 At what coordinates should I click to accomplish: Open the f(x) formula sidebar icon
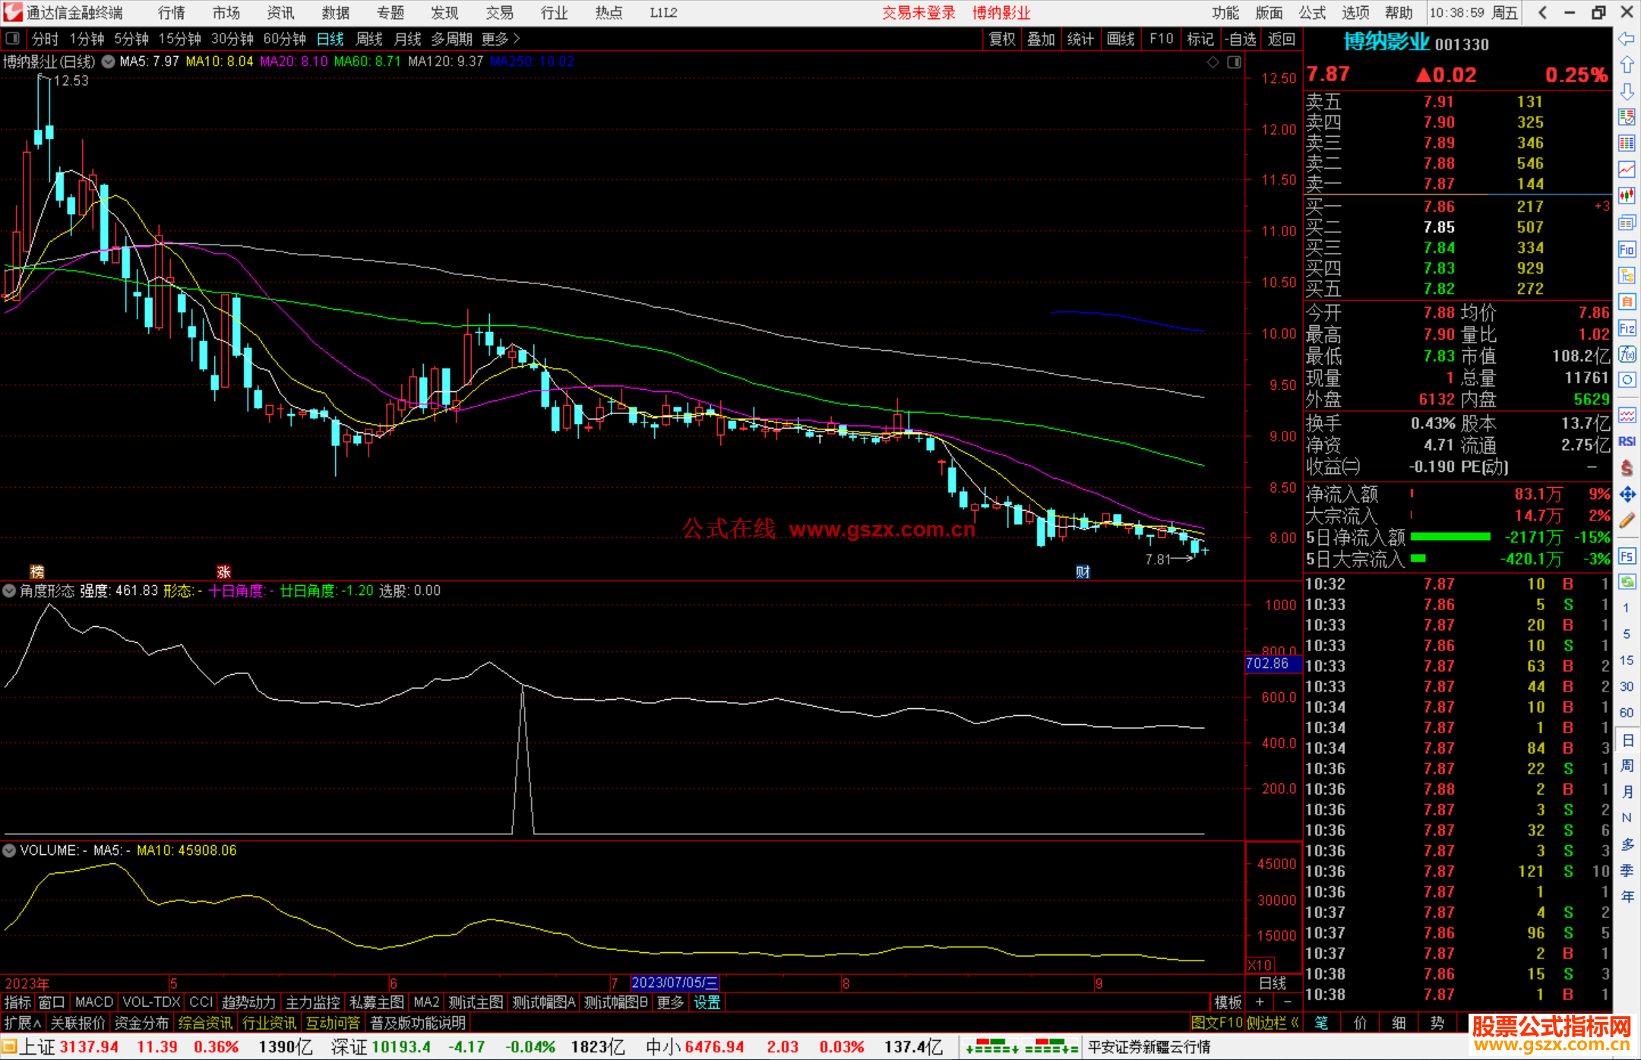(1627, 354)
